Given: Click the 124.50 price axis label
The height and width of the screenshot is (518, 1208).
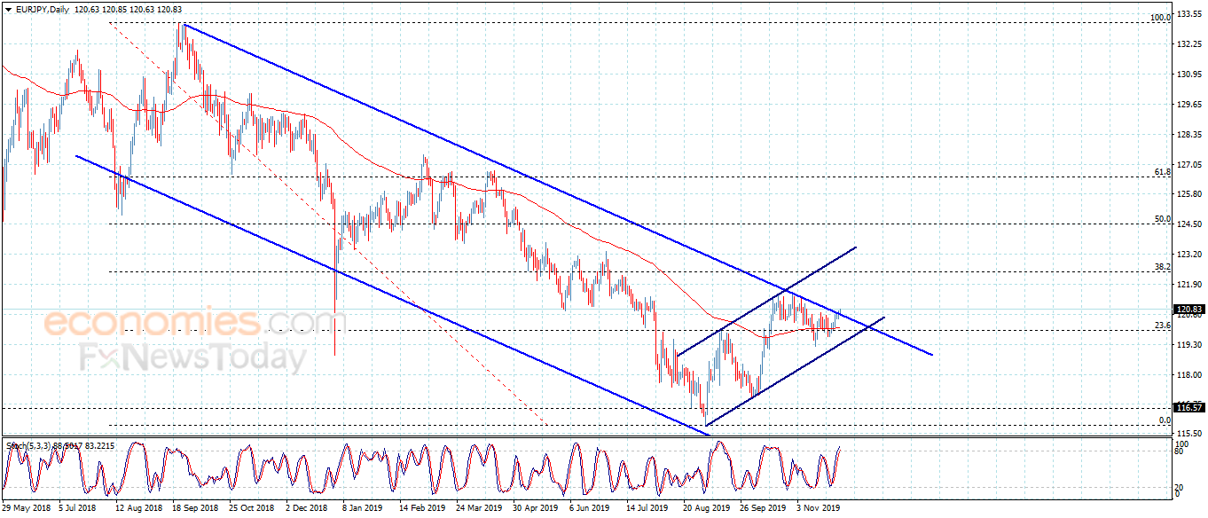Looking at the screenshot, I should [x=1189, y=224].
